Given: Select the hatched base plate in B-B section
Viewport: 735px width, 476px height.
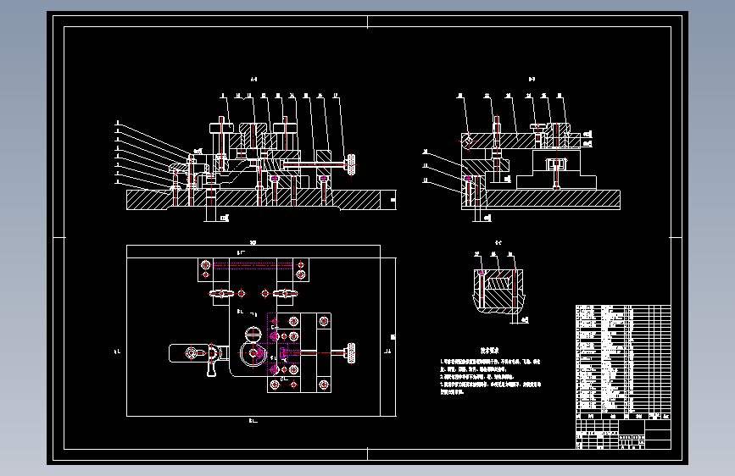Looking at the screenshot, I should click(541, 200).
